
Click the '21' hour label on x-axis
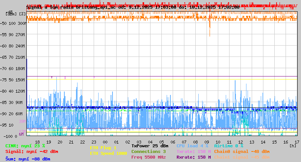tap(71, 142)
